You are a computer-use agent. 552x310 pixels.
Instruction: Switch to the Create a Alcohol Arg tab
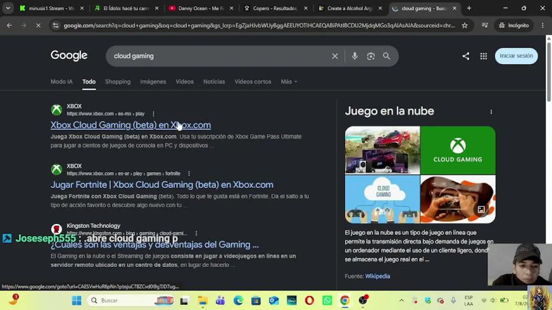(x=349, y=8)
